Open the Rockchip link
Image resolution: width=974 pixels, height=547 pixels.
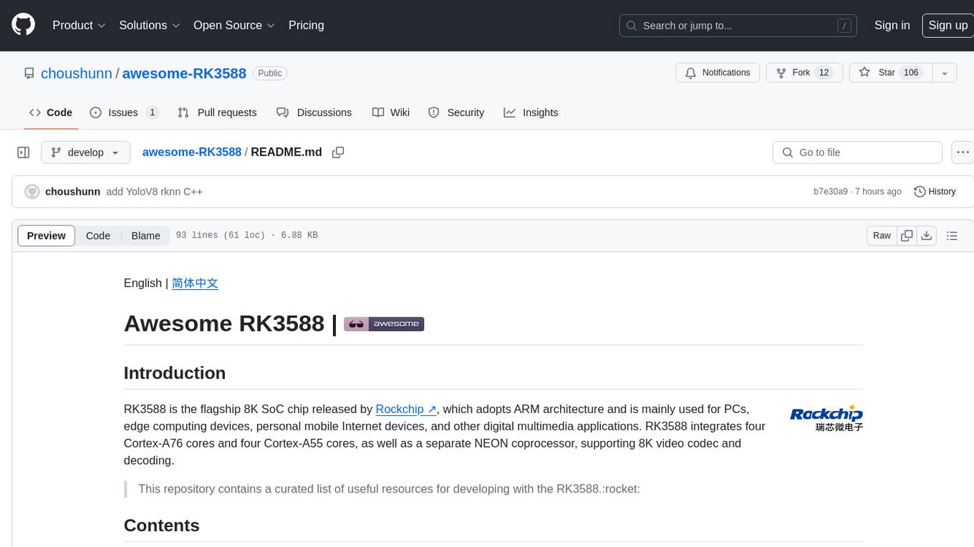coord(406,409)
